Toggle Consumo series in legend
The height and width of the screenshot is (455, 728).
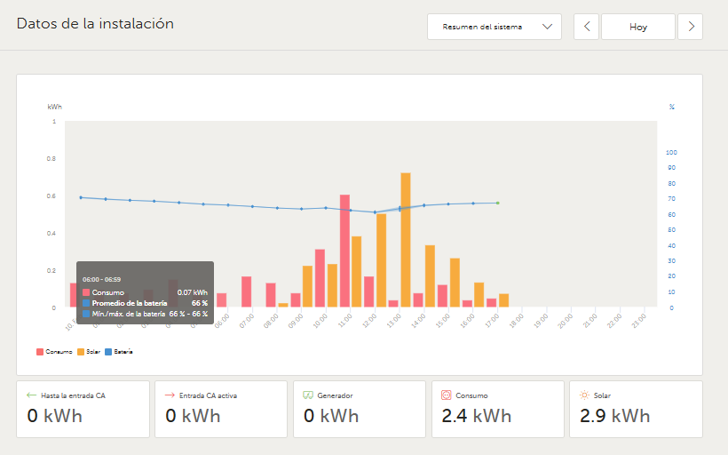click(54, 352)
